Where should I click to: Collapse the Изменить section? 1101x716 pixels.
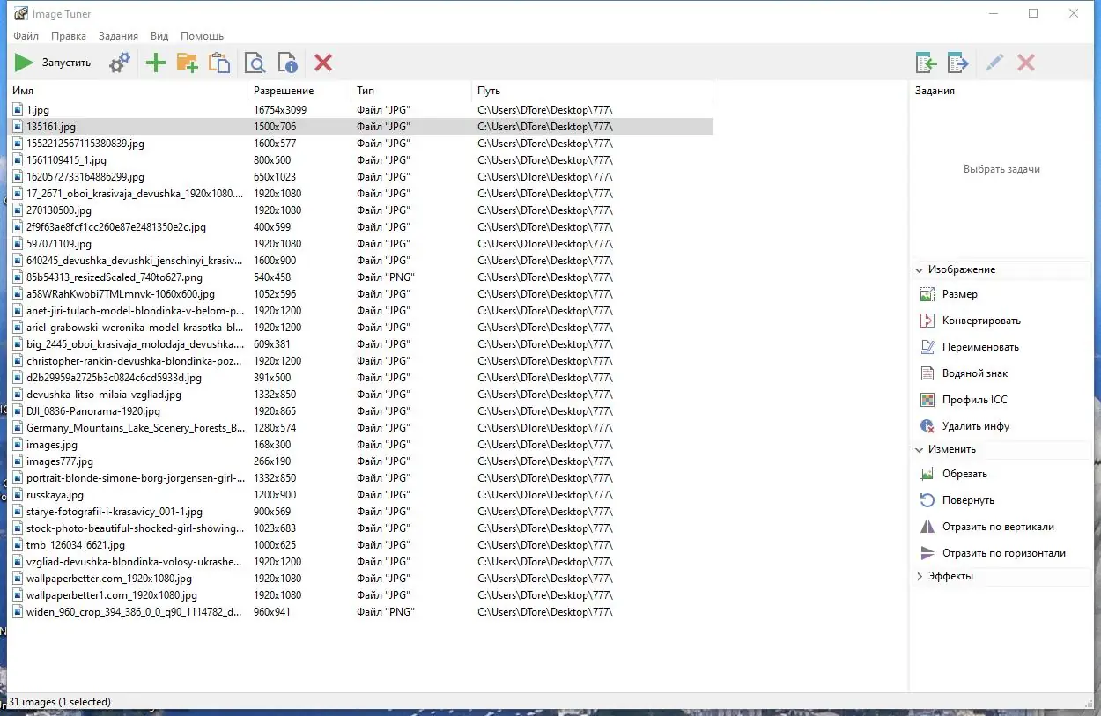[x=920, y=449]
